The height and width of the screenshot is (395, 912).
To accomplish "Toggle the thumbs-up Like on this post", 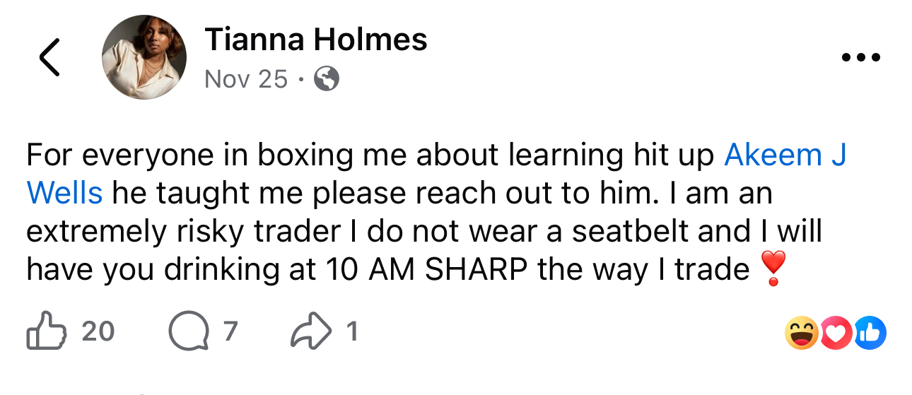I will point(45,331).
